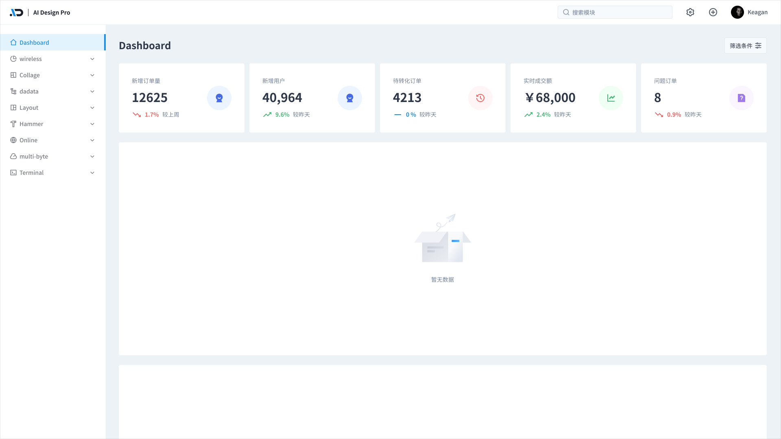Image resolution: width=781 pixels, height=439 pixels.
Task: Expand the dadata submenu arrow
Action: click(x=92, y=91)
